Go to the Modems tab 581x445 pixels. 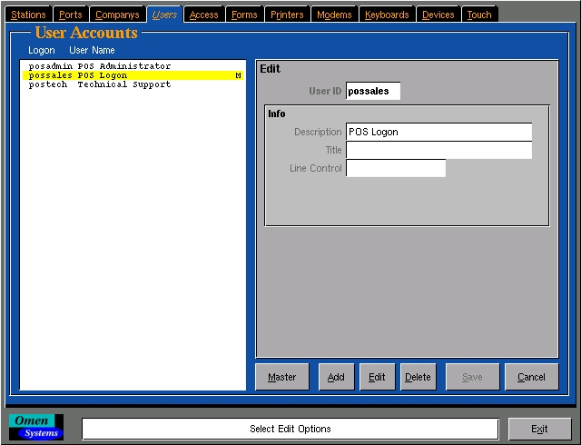point(334,15)
